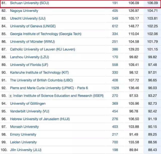Click count 405 for Nagoya University
The image size is (161, 154).
[115, 11]
